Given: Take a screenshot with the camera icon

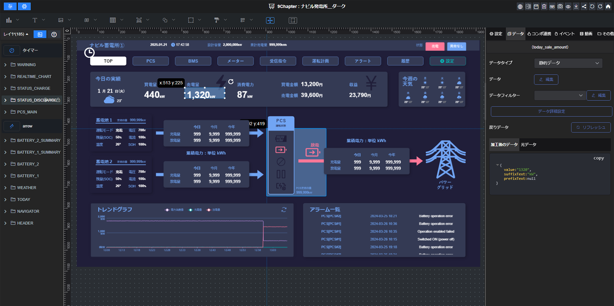Looking at the screenshot, I should (560, 6).
